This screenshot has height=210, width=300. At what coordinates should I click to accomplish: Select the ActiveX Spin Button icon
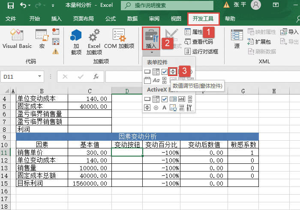[x=147, y=108]
